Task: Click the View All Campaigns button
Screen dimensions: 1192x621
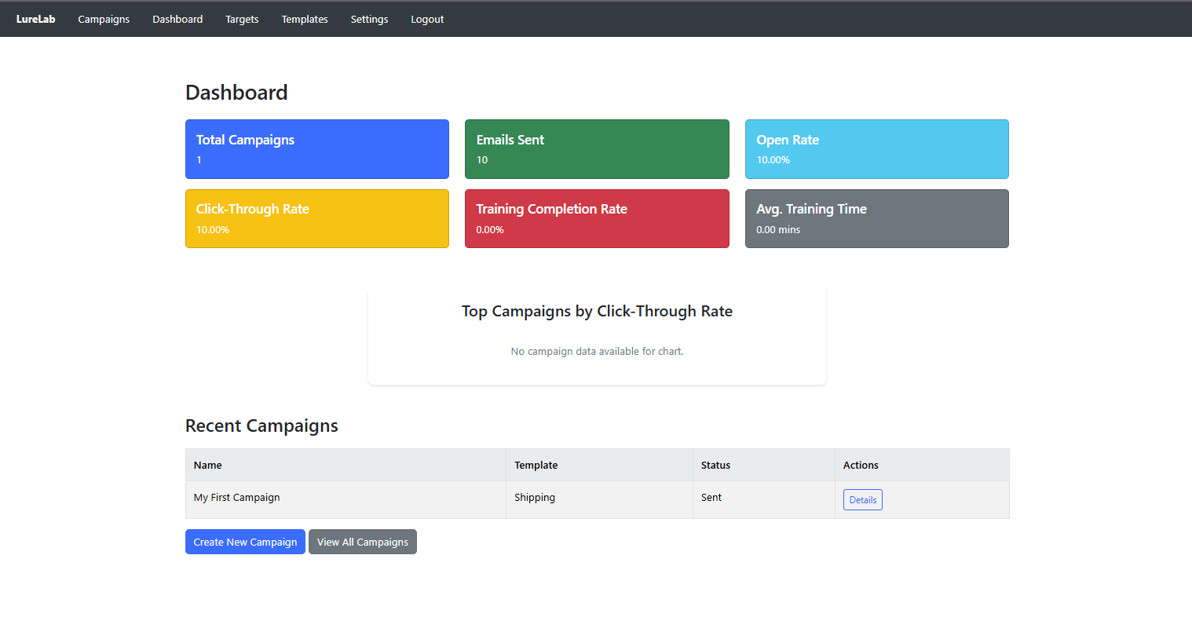Action: [363, 542]
